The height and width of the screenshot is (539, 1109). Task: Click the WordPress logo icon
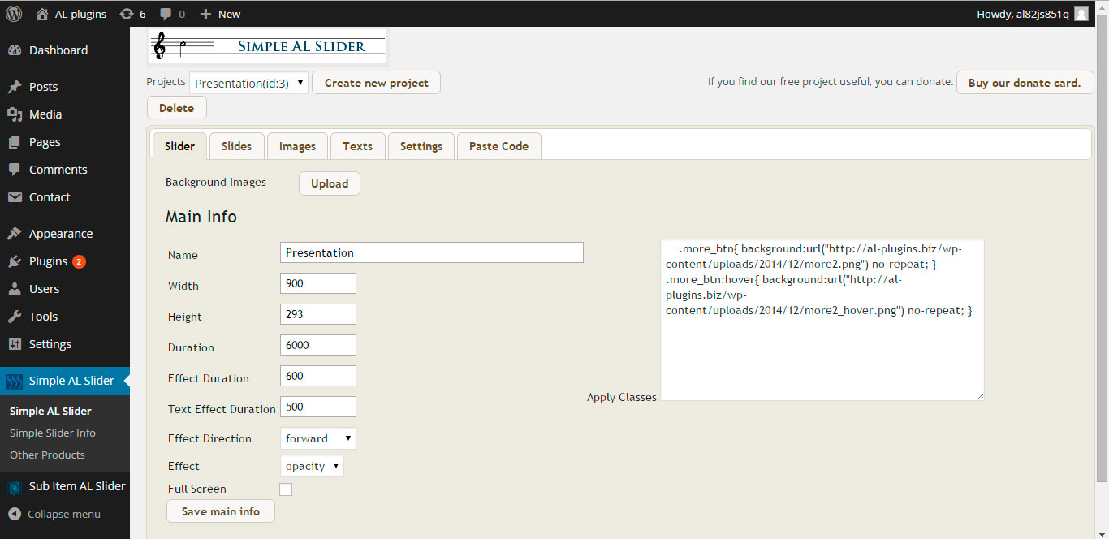coord(14,14)
